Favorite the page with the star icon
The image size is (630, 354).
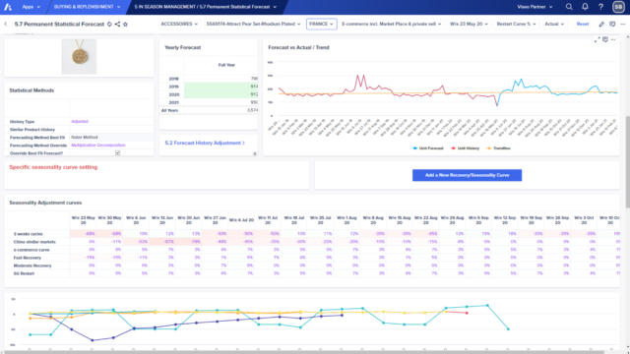point(125,24)
